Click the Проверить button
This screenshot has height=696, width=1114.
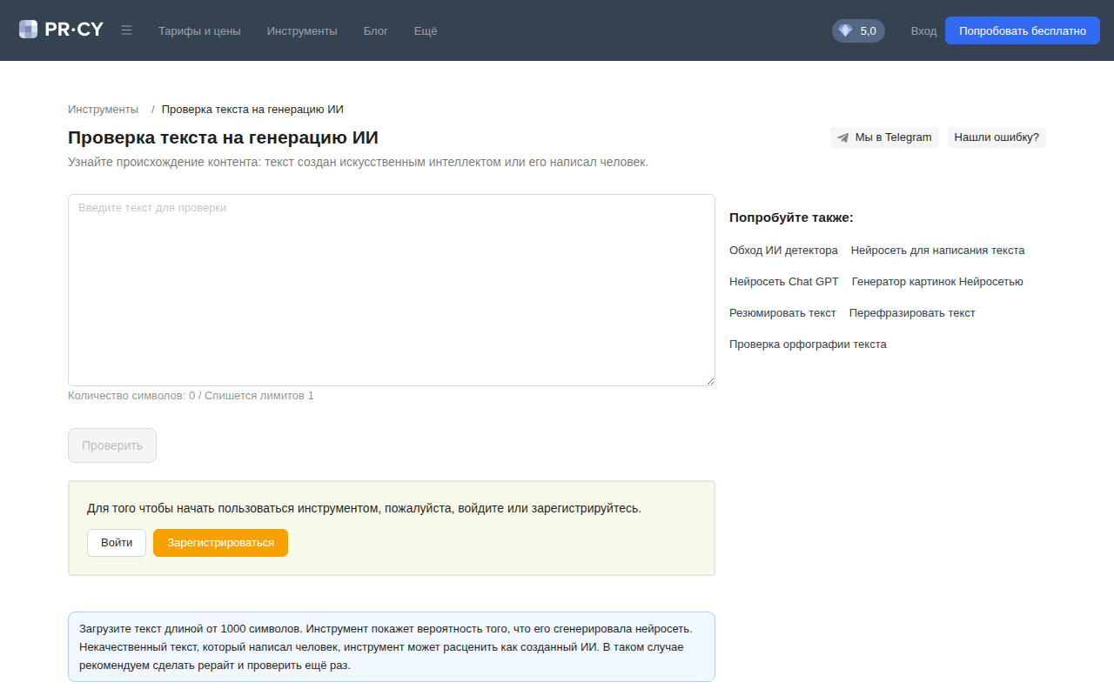tap(112, 445)
